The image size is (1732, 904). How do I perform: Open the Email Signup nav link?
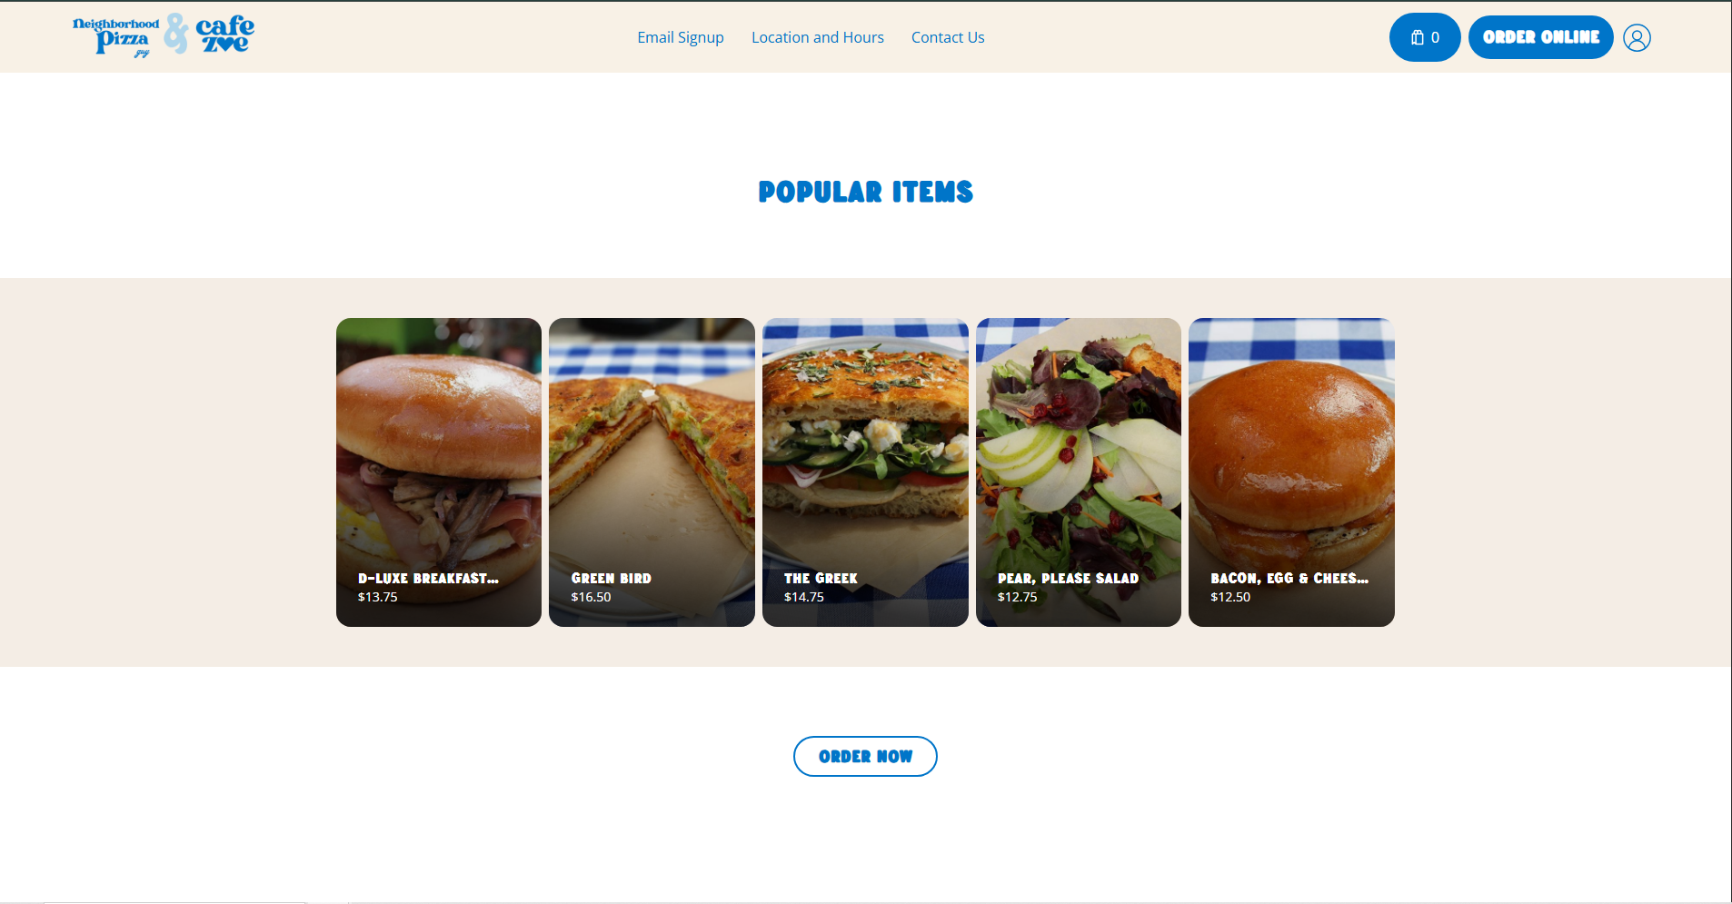tap(681, 37)
